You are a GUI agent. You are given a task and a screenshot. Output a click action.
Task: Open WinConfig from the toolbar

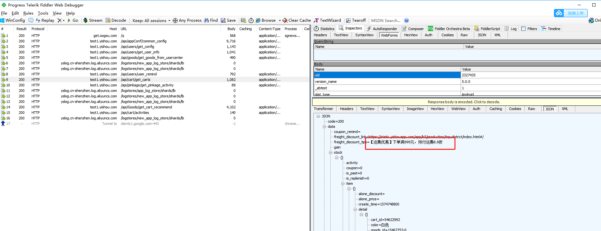click(13, 20)
